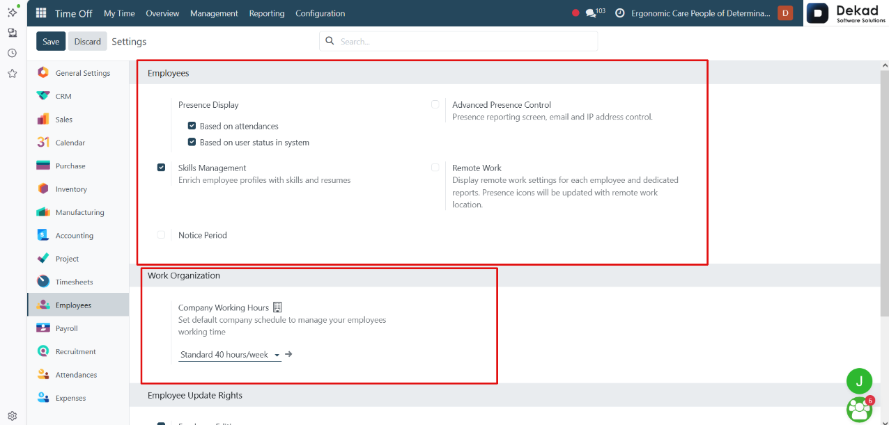
Task: Open the Management menu
Action: (214, 13)
